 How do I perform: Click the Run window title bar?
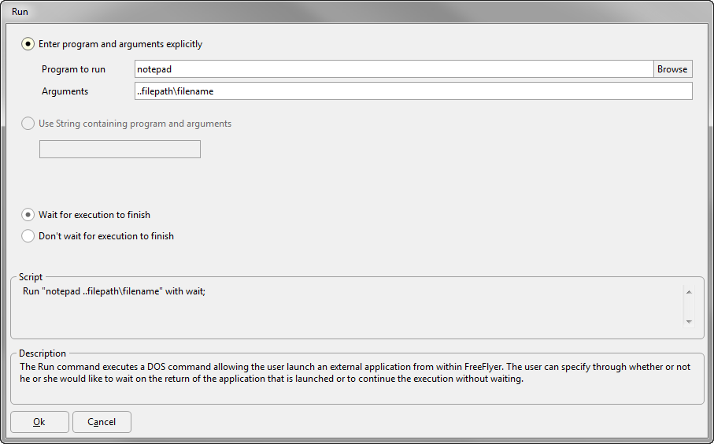pos(357,11)
